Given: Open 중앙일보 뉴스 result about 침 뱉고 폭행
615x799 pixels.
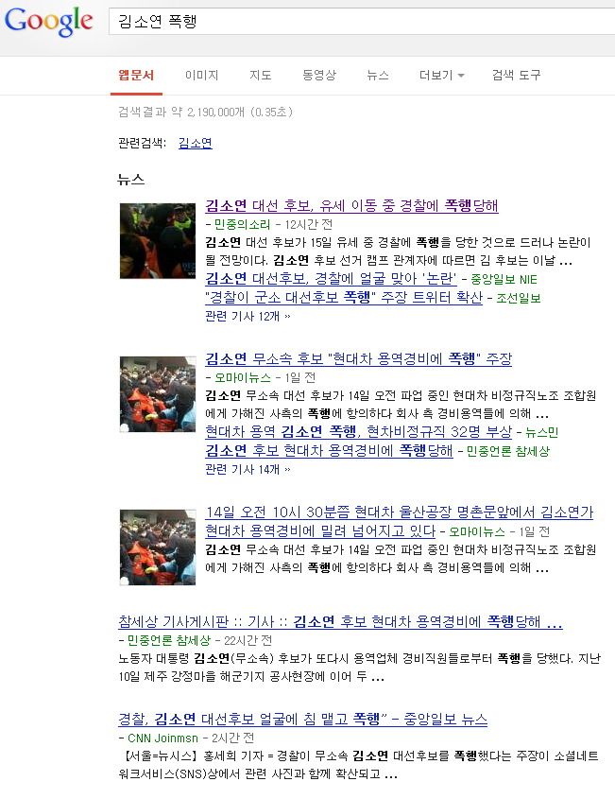Looking at the screenshot, I should pyautogui.click(x=303, y=719).
